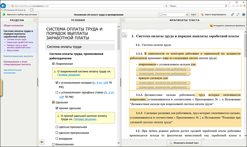Collapse the Разделы panel with its arrow
This screenshot has height=147, width=247.
(x=35, y=20)
